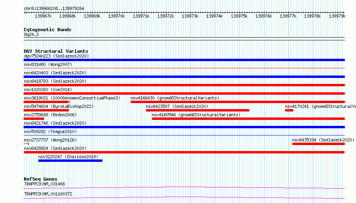Click the 139973k ruler tick label
The image size is (356, 203).
click(x=190, y=16)
